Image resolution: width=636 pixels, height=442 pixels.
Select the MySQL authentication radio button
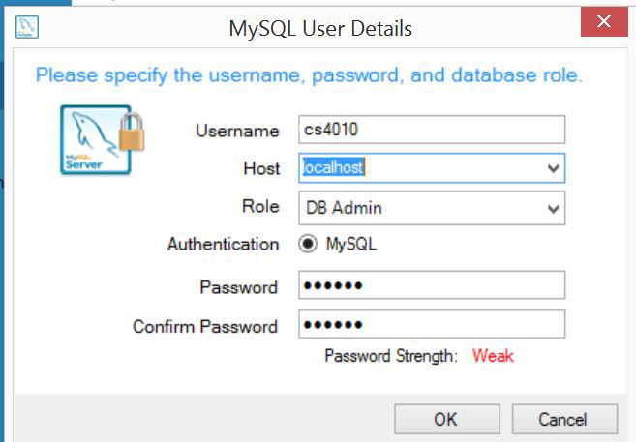308,244
